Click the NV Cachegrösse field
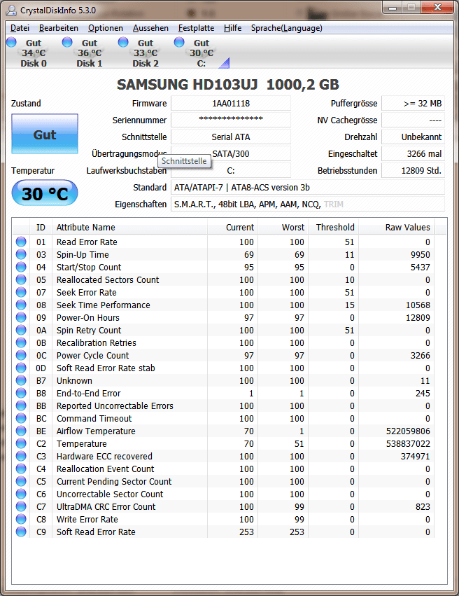459x596 pixels. [x=413, y=120]
